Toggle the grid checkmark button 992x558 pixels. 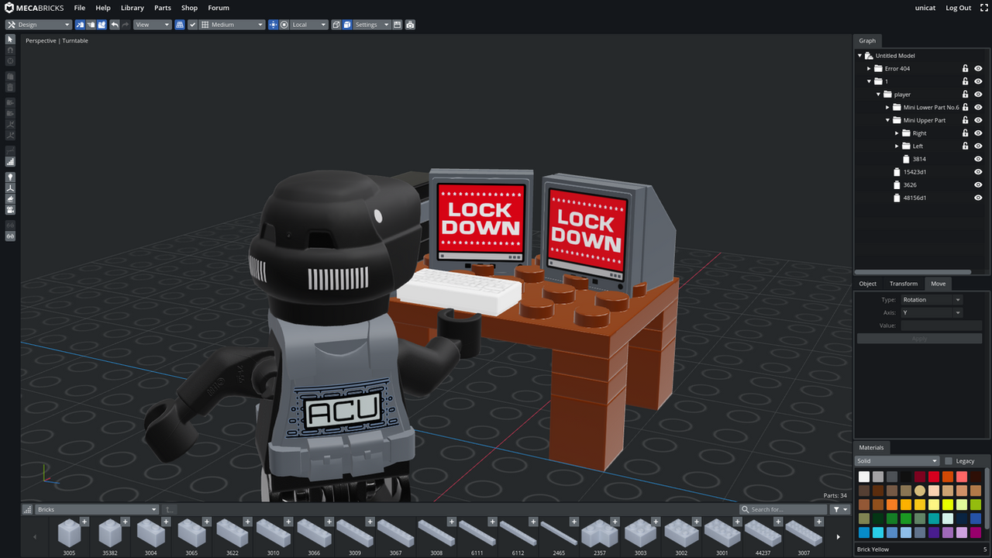point(193,25)
